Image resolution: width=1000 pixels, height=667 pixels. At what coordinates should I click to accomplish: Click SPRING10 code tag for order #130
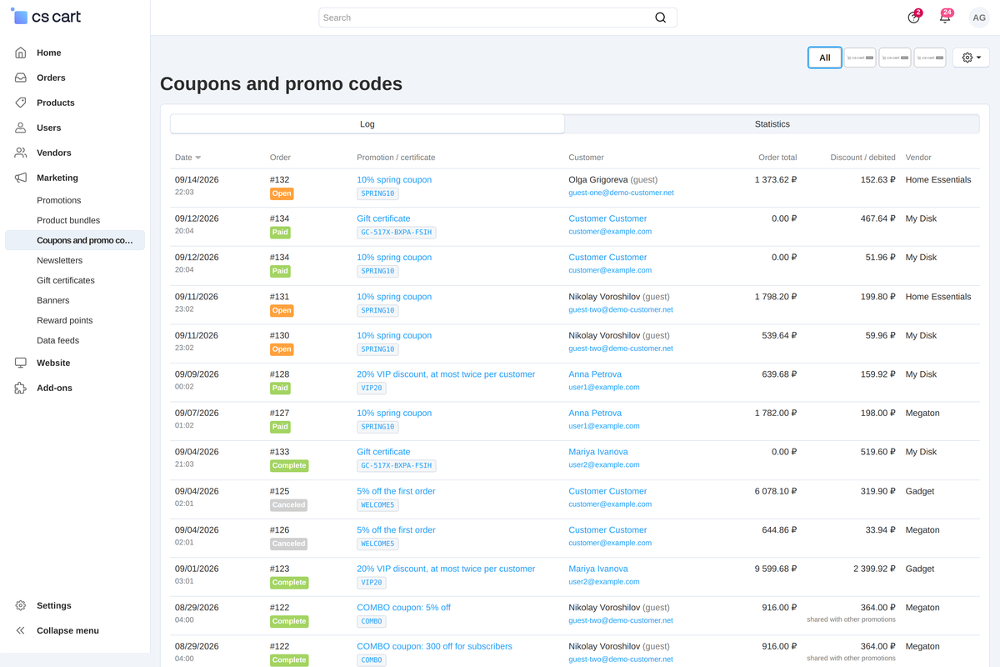(x=377, y=349)
